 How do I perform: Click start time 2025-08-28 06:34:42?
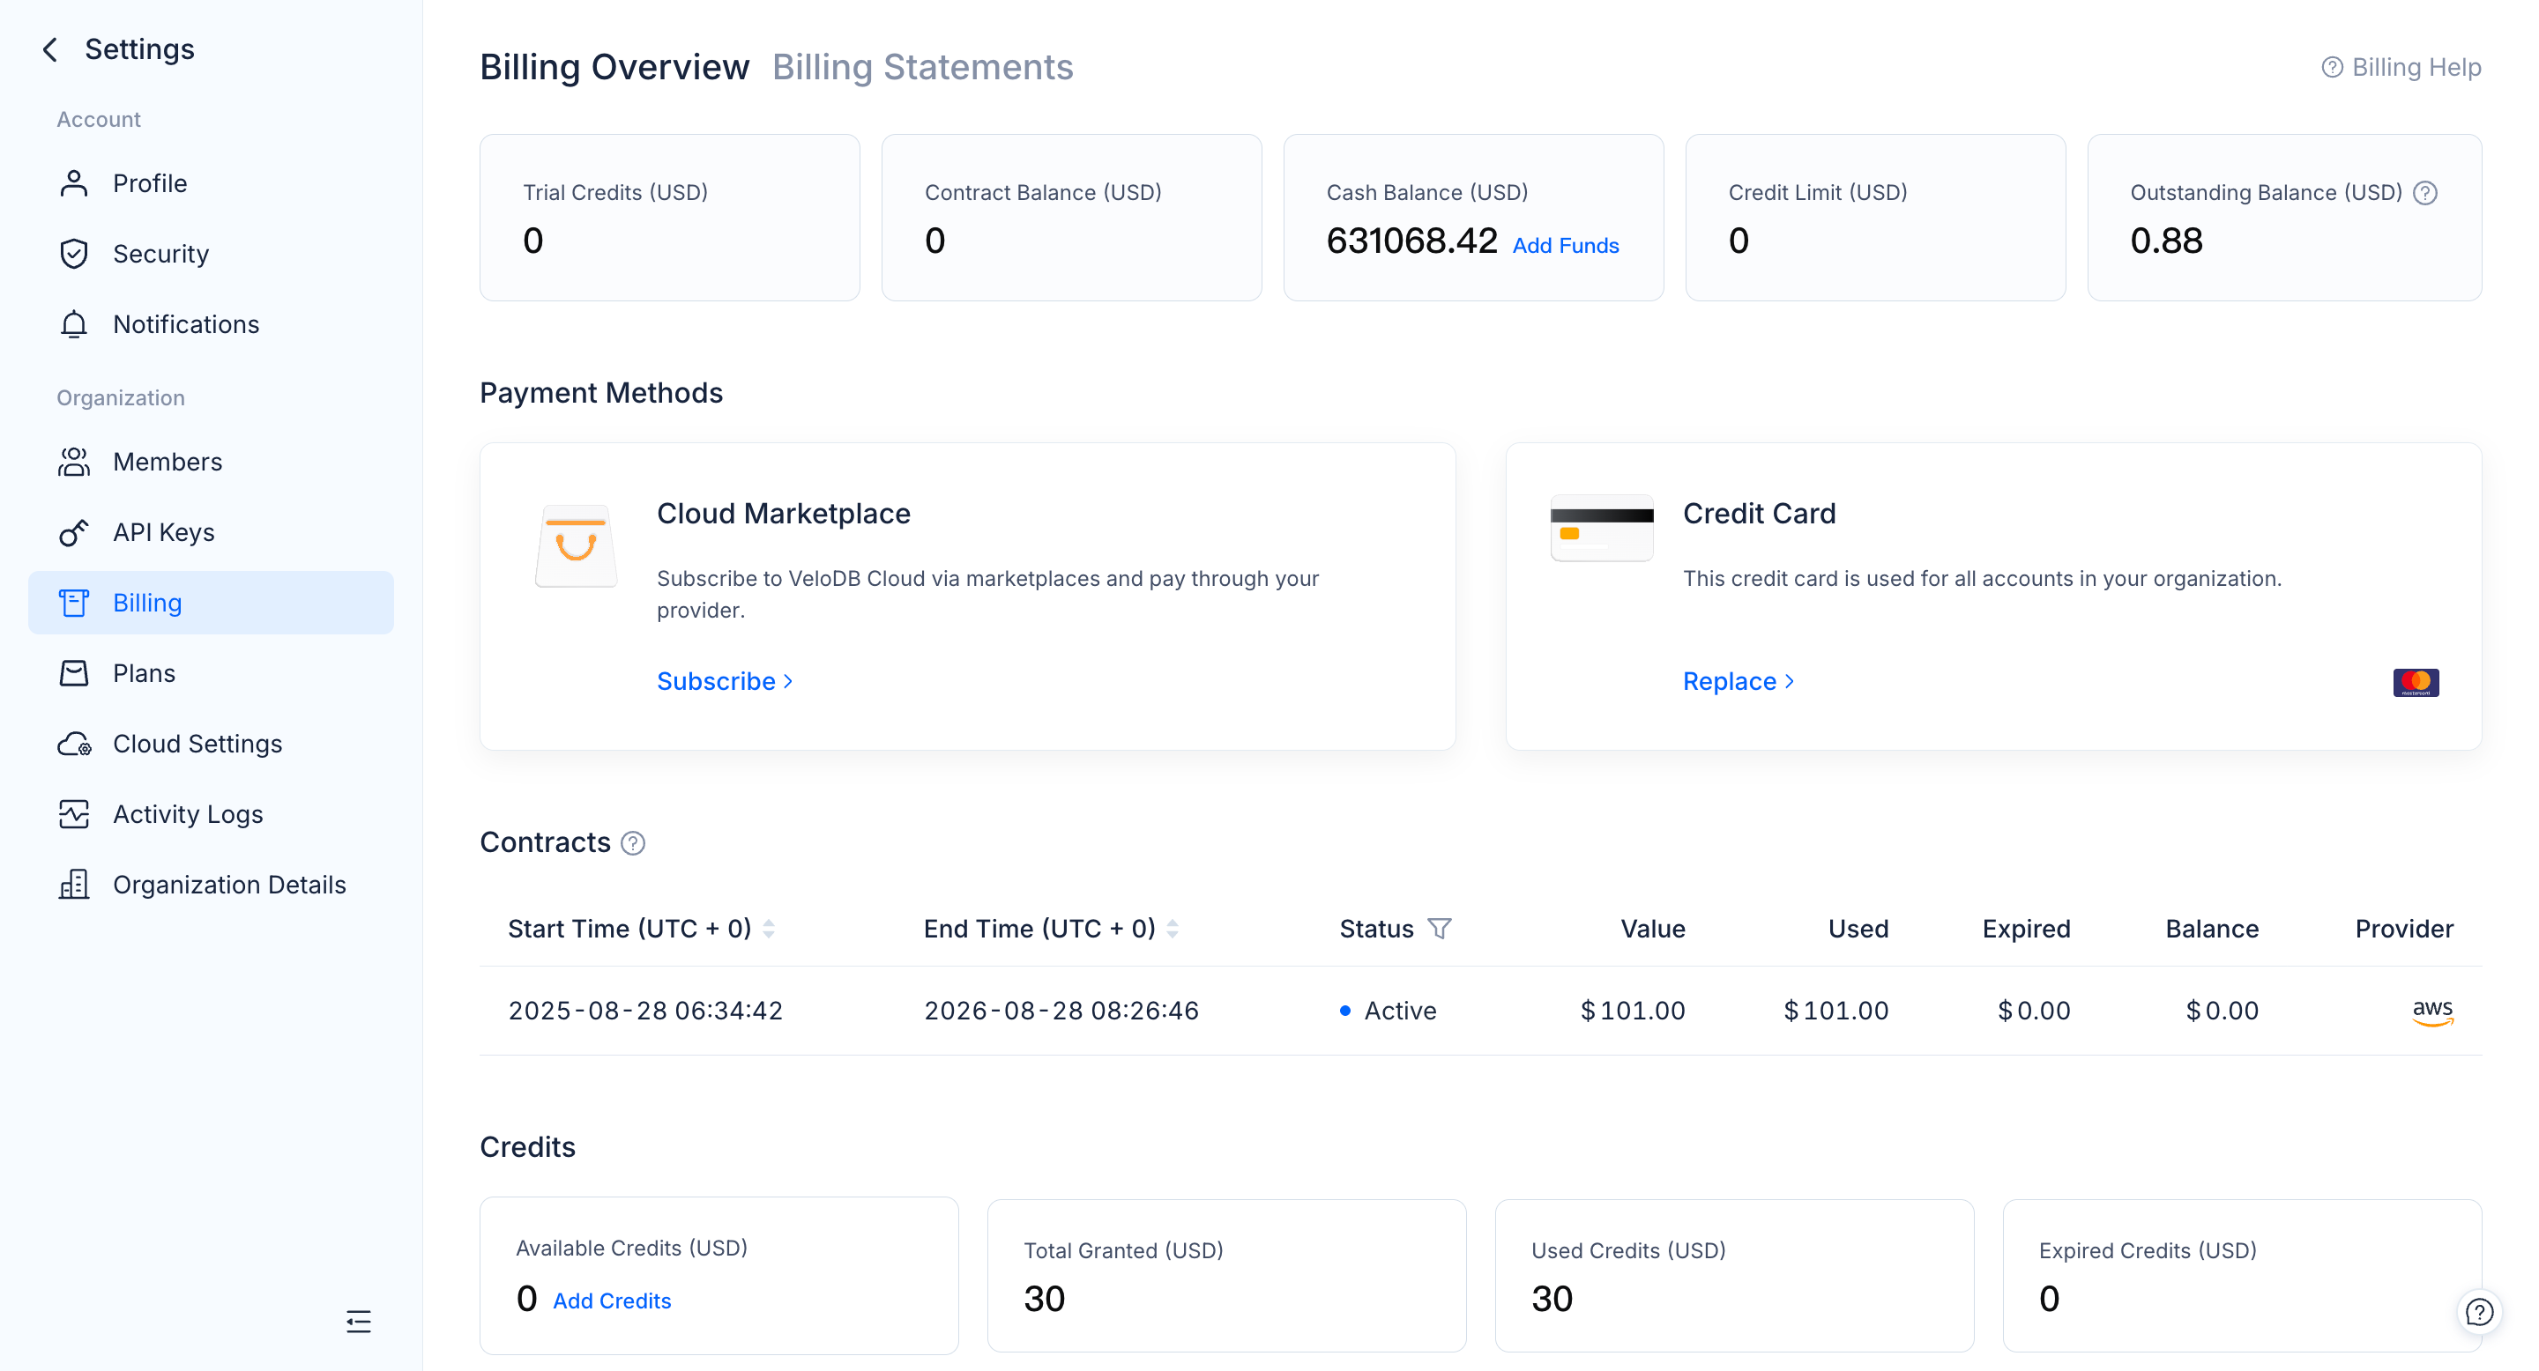pos(645,1012)
